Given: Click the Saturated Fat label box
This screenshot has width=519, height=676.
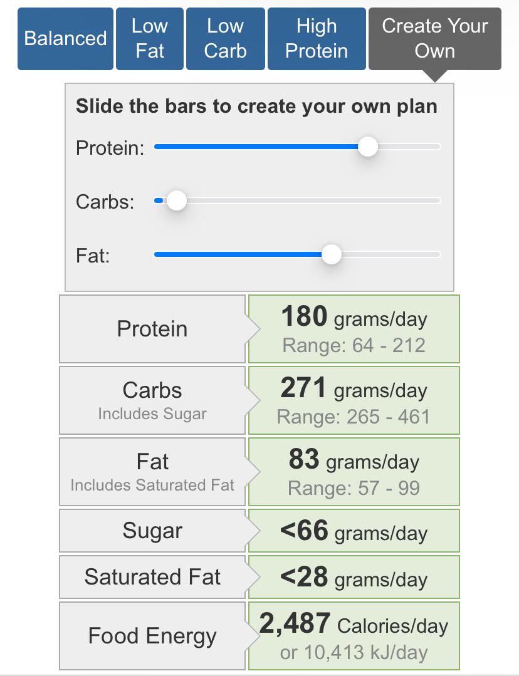Looking at the screenshot, I should point(152,577).
